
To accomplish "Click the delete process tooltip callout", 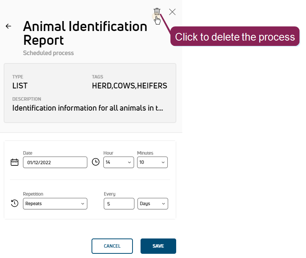I will [235, 37].
